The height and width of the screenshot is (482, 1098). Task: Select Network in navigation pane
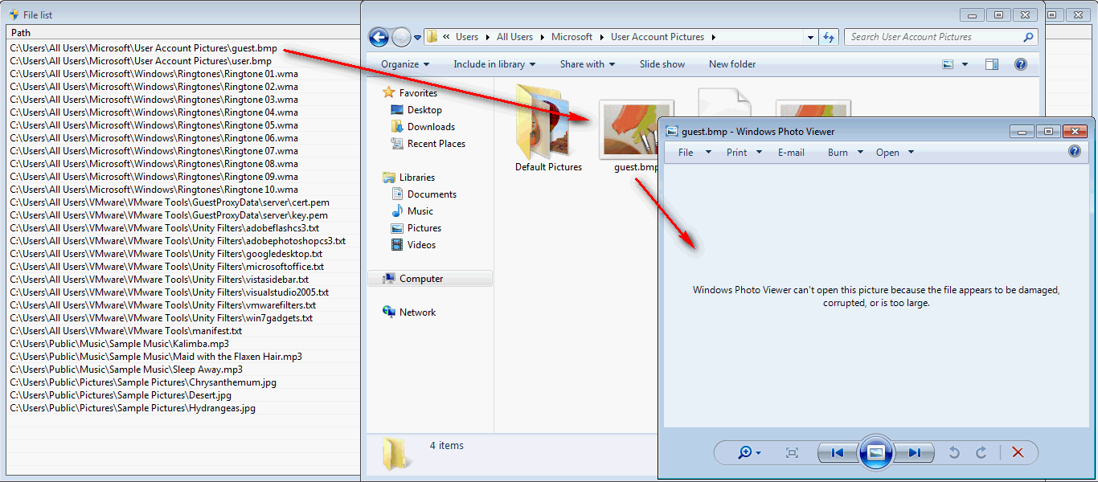click(417, 312)
